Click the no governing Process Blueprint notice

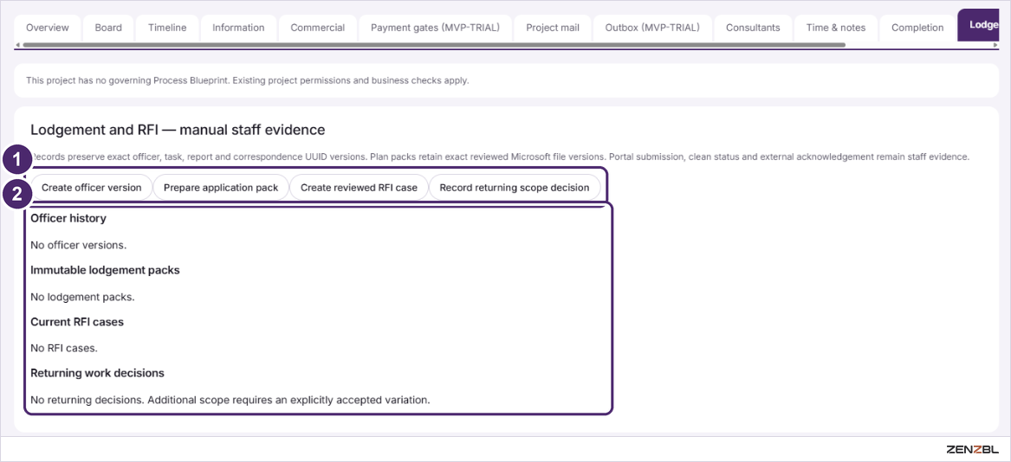tap(248, 80)
